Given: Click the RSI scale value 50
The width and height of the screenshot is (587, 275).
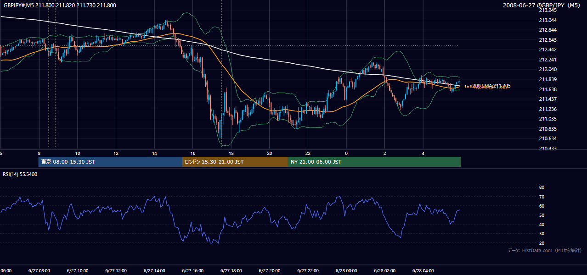Looking at the screenshot, I should tap(542, 215).
